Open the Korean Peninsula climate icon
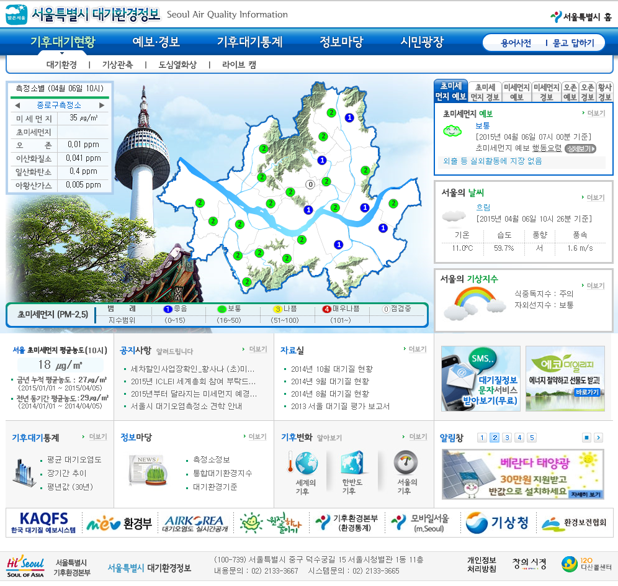 click(x=352, y=464)
